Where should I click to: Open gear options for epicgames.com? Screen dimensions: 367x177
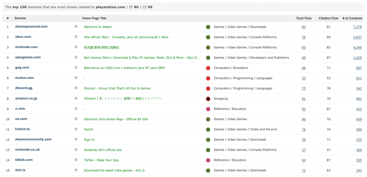(76, 57)
